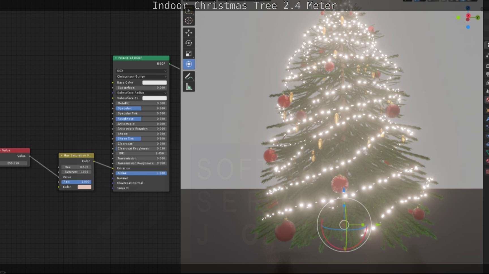The image size is (489, 274).
Task: Collapse the red Value node
Action: pyautogui.click(x=1, y=150)
